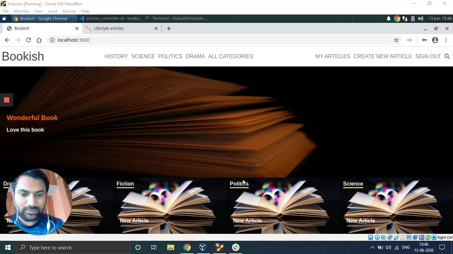Viewport: 453px width, 254px height.
Task: Open the Chrome profile avatar icon
Action: 435,40
